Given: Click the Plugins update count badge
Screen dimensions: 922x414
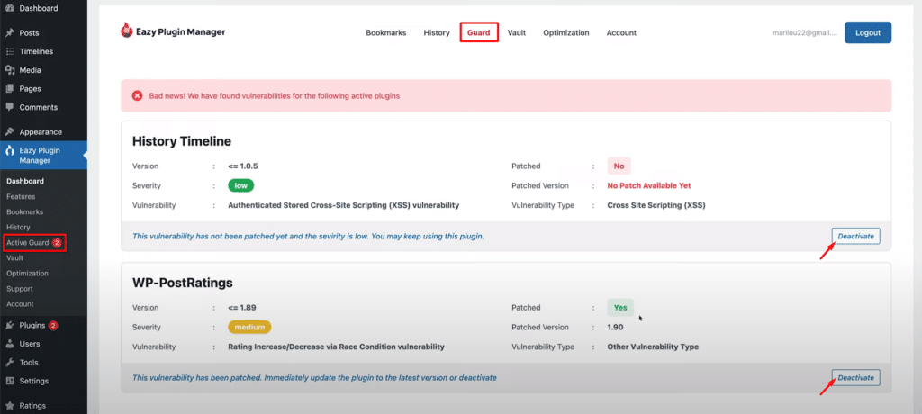Looking at the screenshot, I should [x=53, y=325].
